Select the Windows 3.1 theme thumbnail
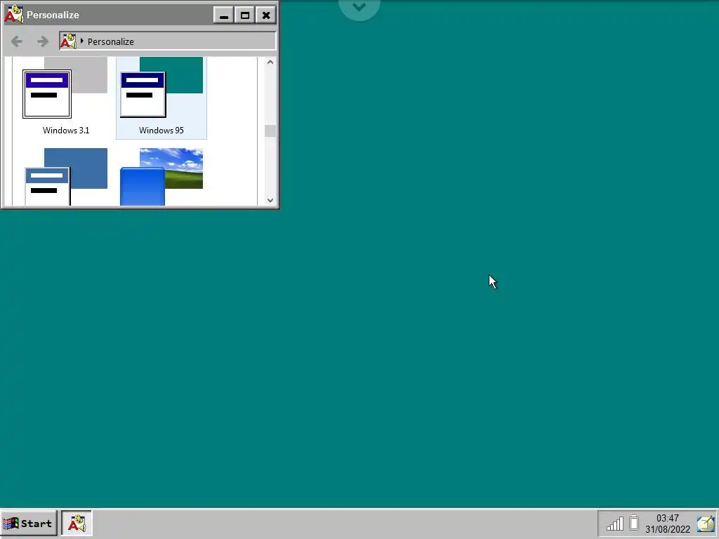Image resolution: width=719 pixels, height=539 pixels. pyautogui.click(x=65, y=88)
